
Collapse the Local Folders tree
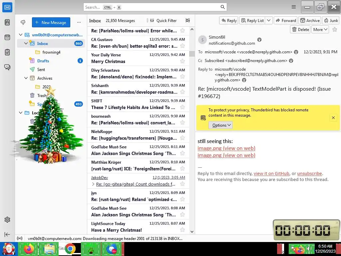coord(21,113)
